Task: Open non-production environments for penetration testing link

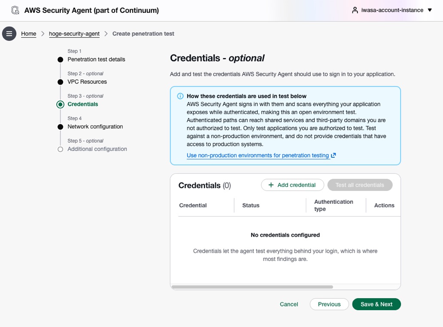Action: click(x=258, y=155)
